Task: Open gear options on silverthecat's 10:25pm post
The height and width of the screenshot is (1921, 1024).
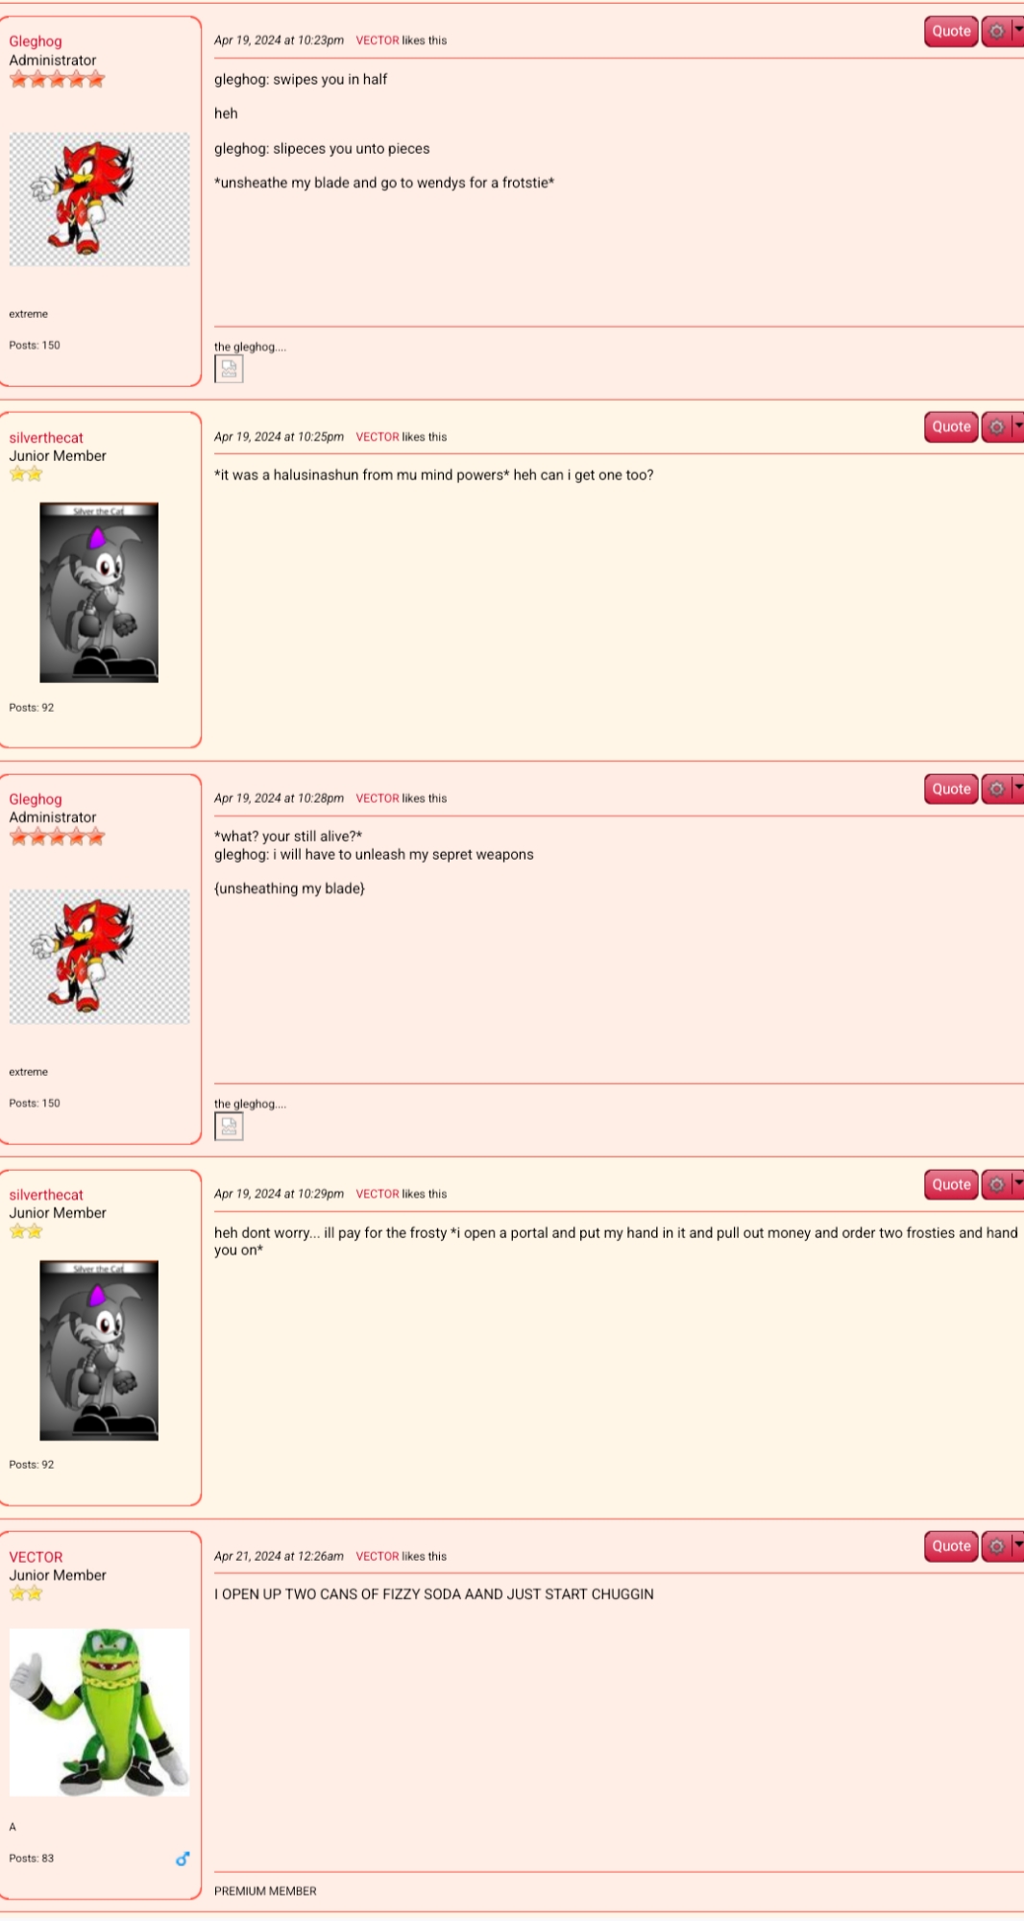Action: coord(996,427)
